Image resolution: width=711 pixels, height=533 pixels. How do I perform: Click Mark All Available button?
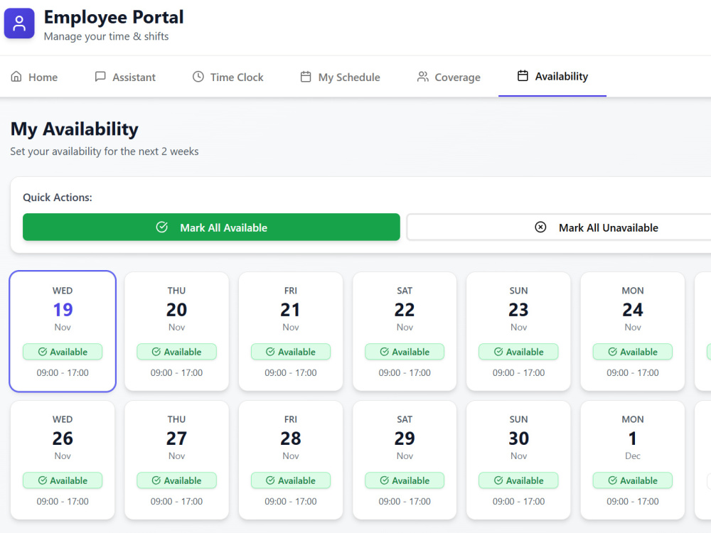click(211, 227)
